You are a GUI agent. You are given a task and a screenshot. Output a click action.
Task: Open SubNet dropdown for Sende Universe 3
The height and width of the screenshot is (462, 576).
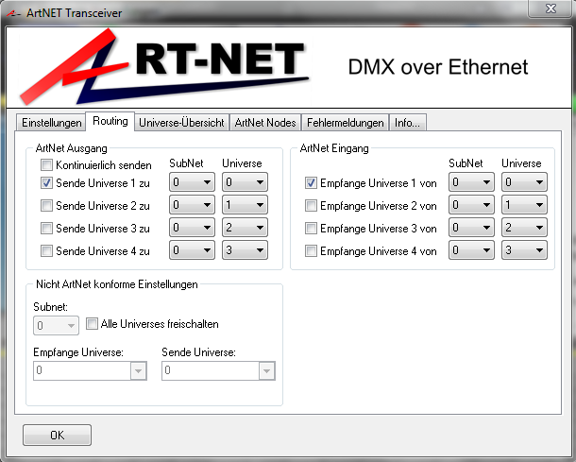192,228
